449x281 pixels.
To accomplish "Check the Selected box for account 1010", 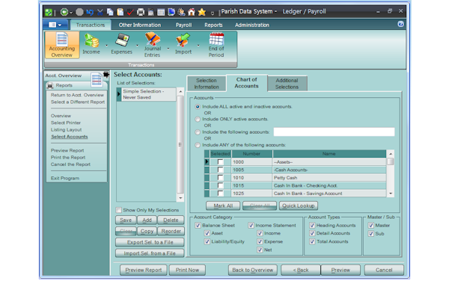I will (x=220, y=178).
